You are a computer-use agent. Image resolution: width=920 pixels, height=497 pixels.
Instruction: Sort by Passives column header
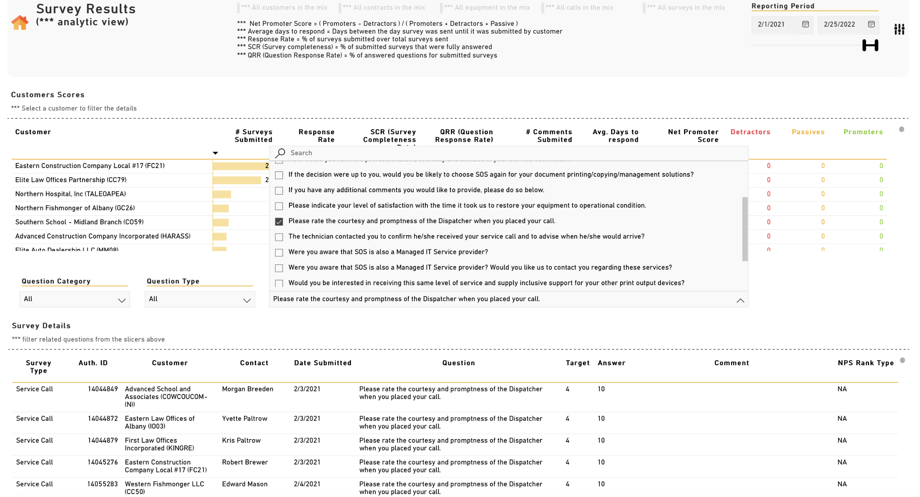[808, 132]
